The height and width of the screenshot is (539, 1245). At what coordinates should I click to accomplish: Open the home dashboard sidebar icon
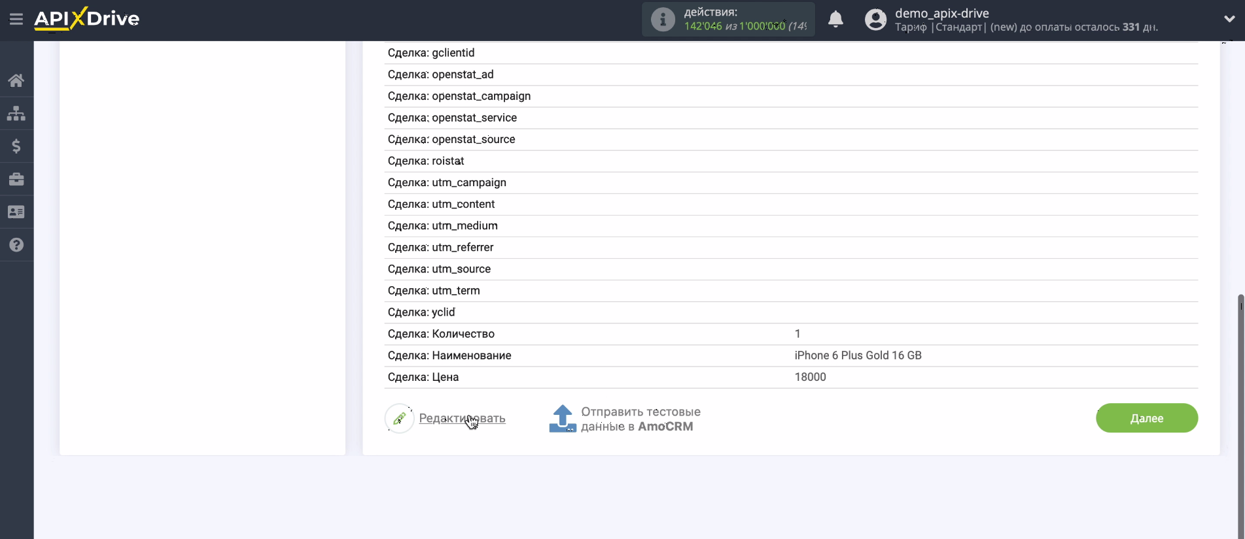tap(16, 80)
